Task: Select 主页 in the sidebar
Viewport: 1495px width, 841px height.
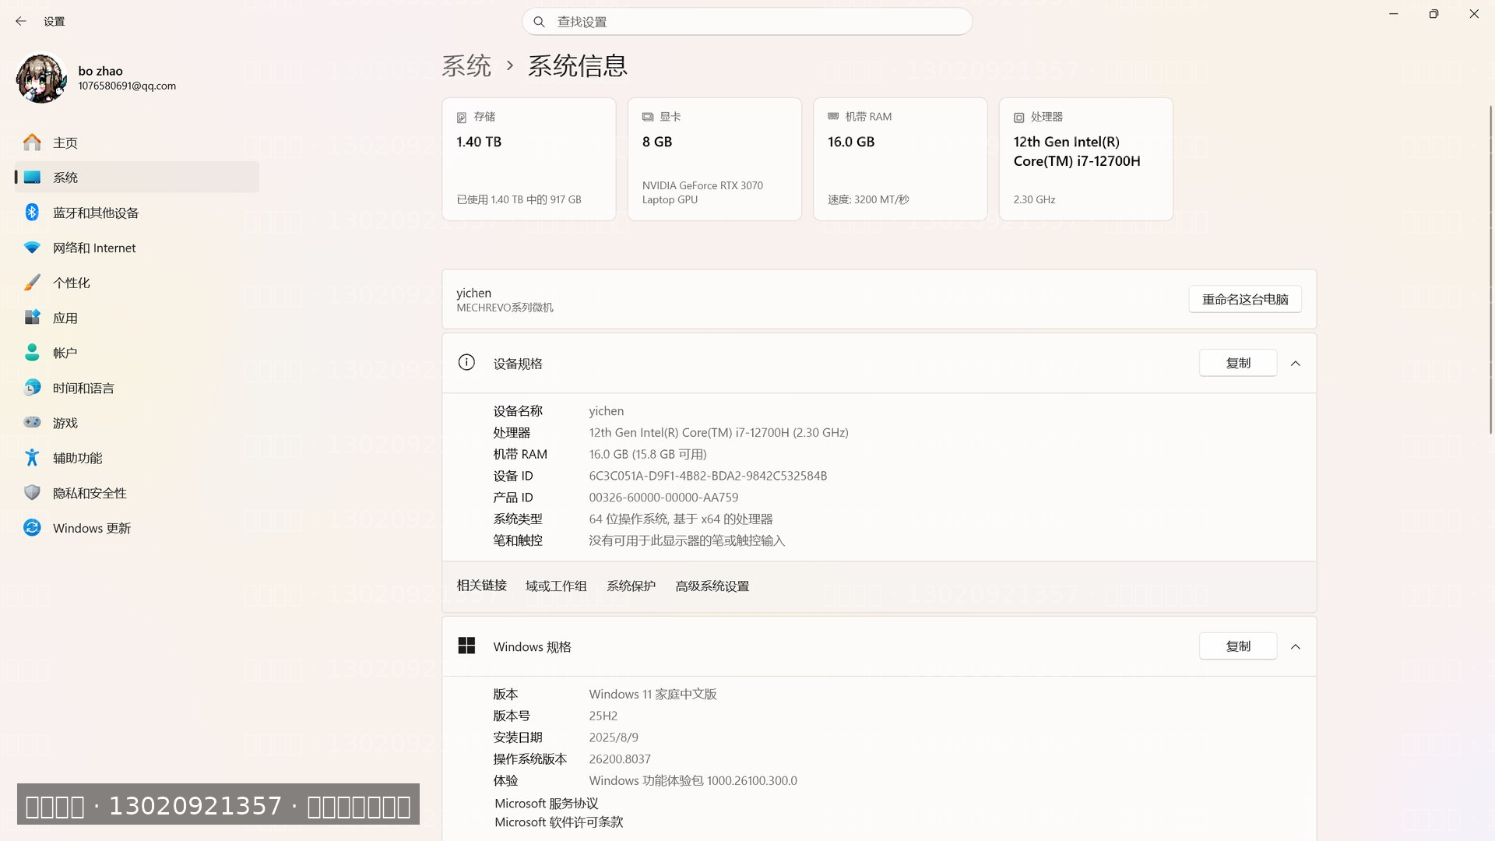Action: [65, 143]
